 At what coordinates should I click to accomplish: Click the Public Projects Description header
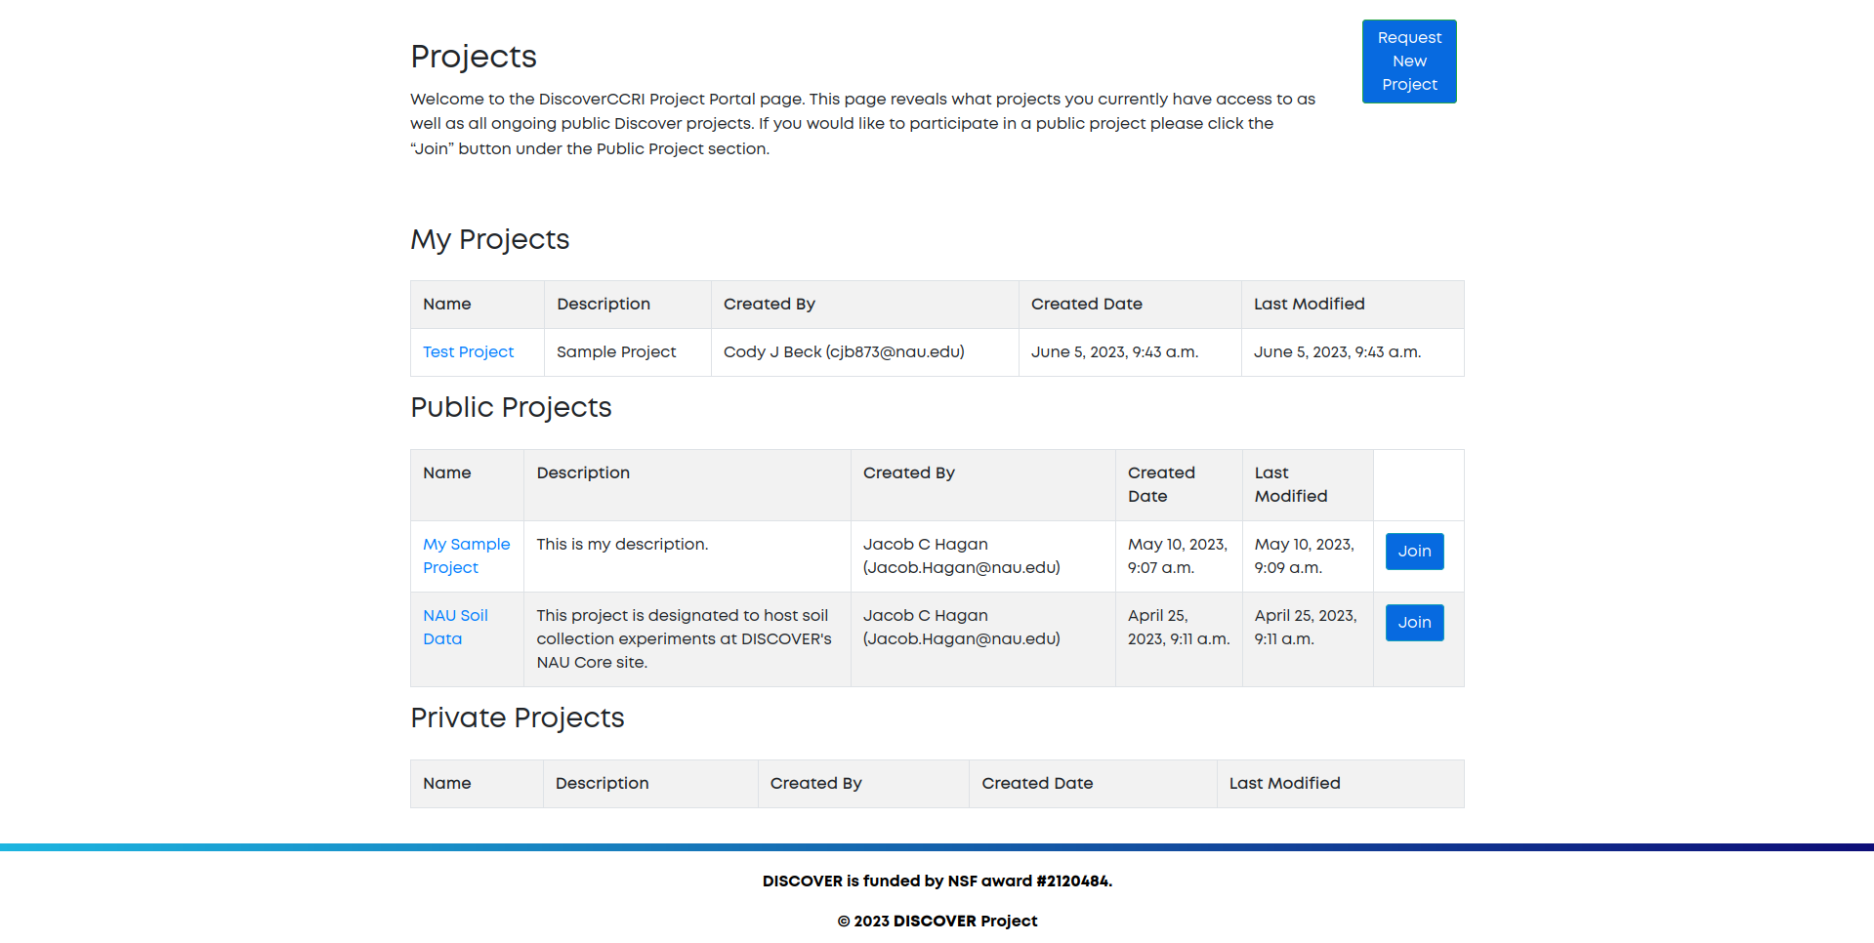click(x=687, y=485)
